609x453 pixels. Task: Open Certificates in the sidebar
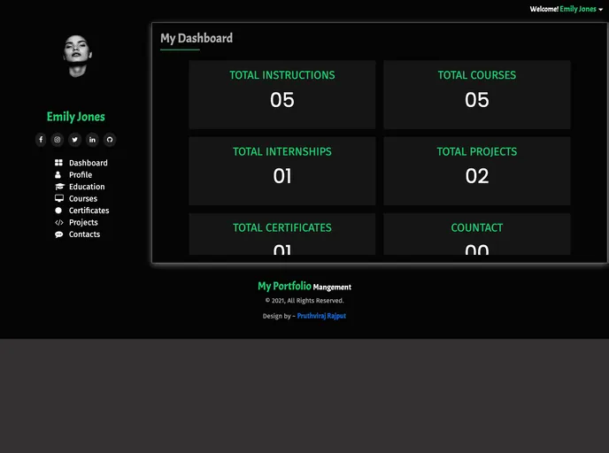pos(89,211)
